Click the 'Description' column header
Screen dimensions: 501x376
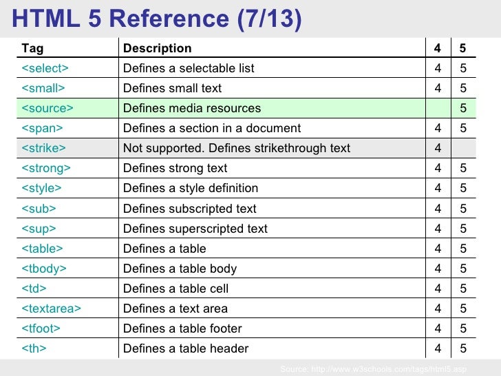157,48
